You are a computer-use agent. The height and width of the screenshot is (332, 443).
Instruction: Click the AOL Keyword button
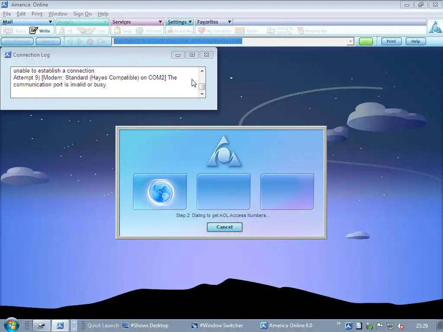pos(17,41)
